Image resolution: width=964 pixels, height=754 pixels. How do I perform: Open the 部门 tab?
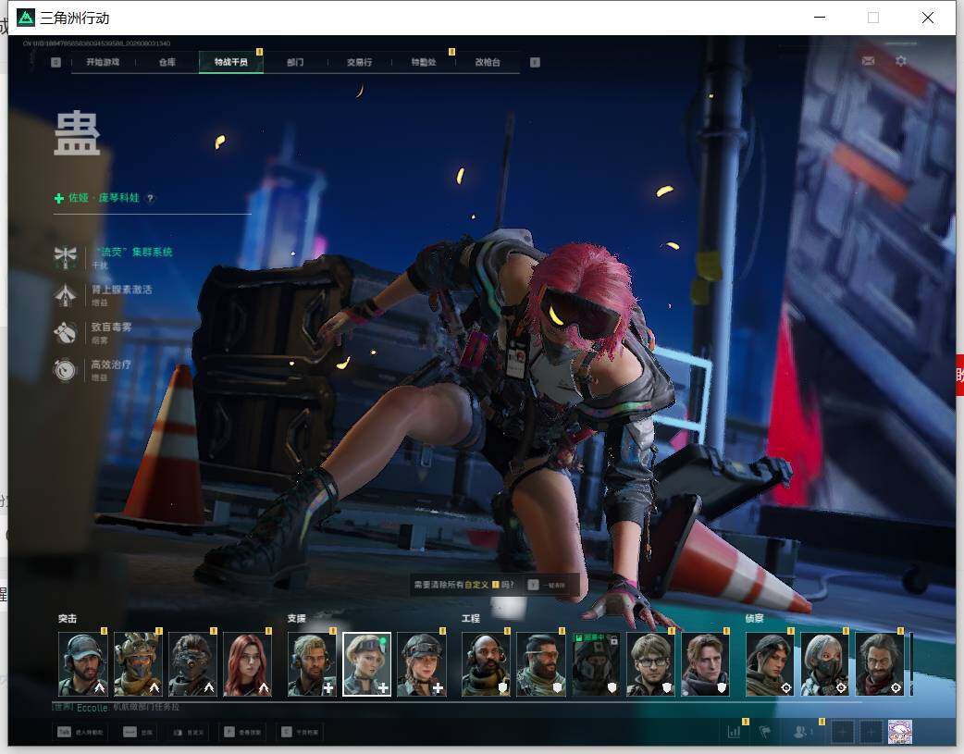pos(295,62)
